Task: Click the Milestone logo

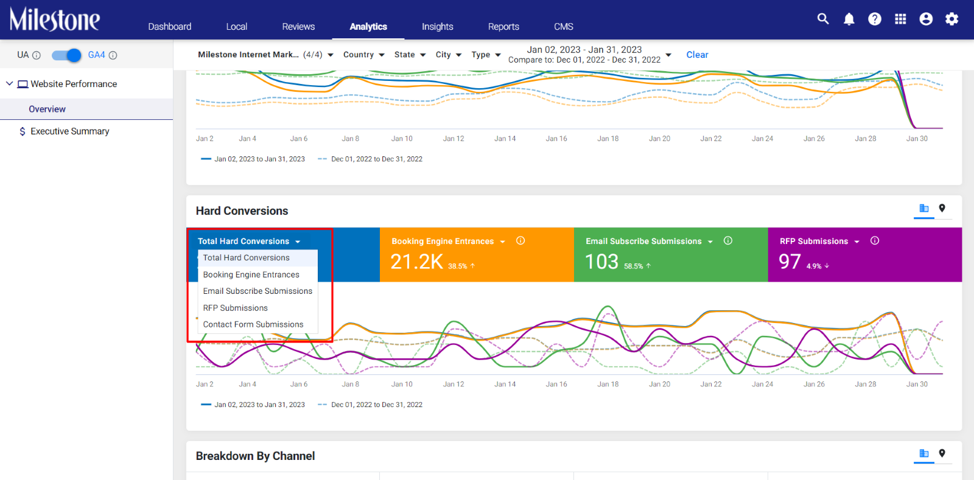Action: click(x=55, y=19)
